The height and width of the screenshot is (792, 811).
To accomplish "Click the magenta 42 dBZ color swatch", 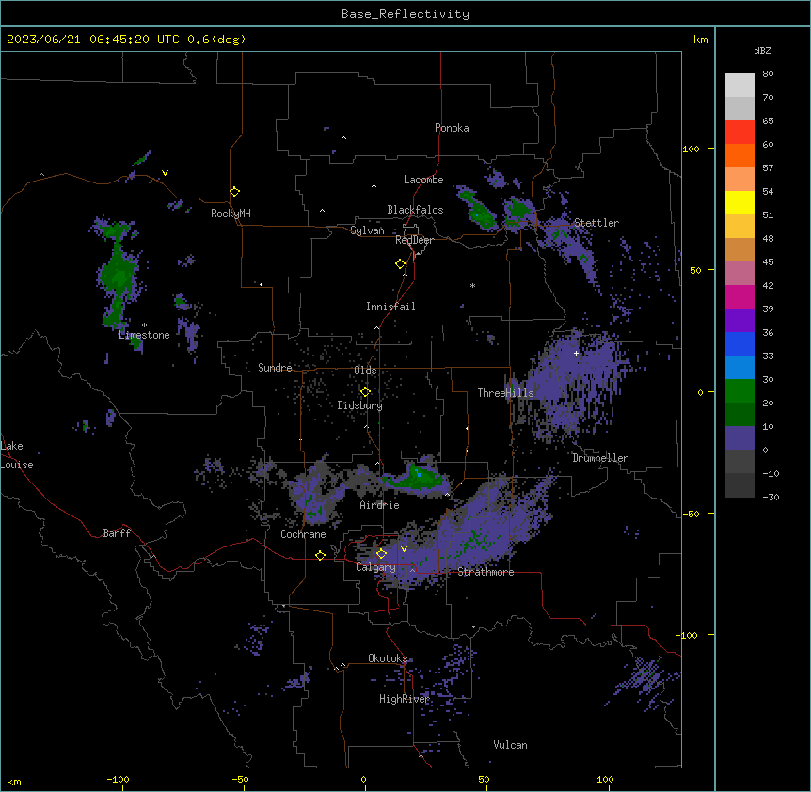I will tap(739, 296).
